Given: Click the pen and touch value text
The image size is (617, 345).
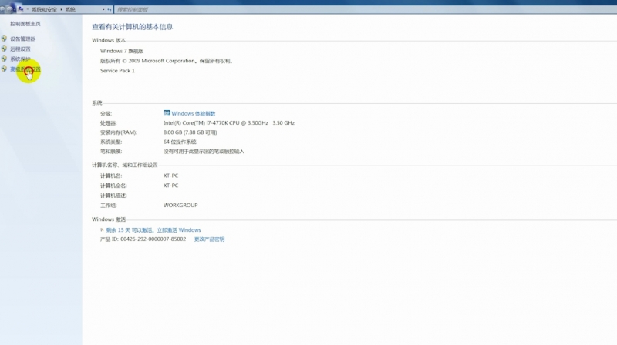Looking at the screenshot, I should (x=204, y=151).
